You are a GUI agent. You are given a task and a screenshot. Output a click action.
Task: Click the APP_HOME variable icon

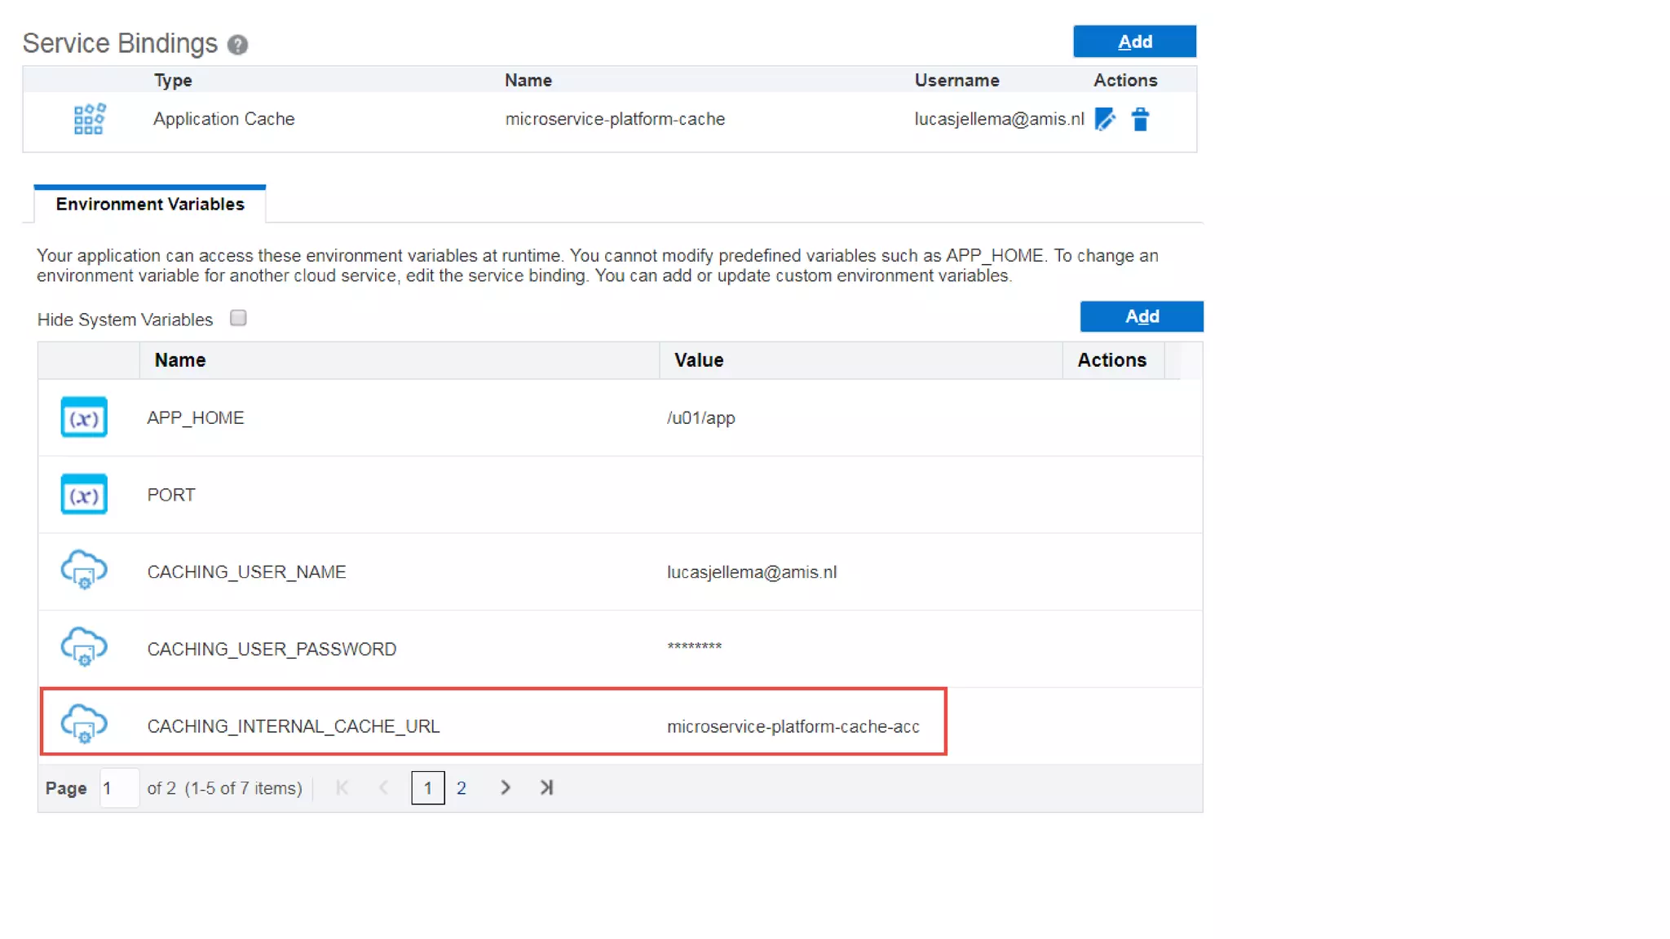(84, 417)
